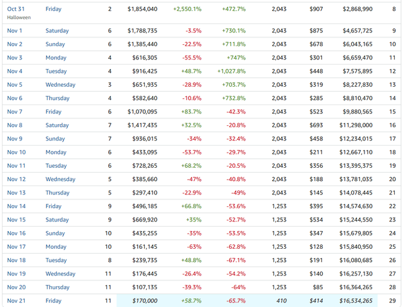Open the Oct 31 Halloween date link
Image resolution: width=405 pixels, height=307 pixels.
15,9
